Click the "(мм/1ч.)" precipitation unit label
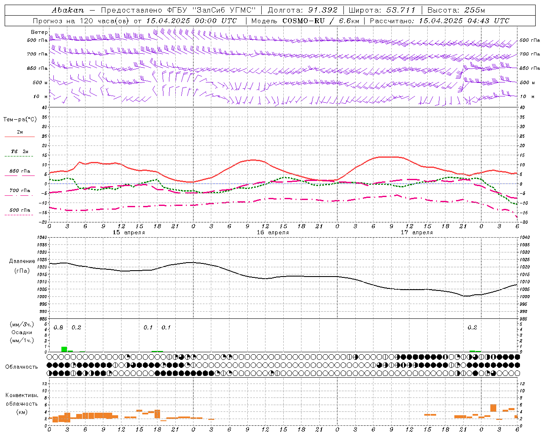542x433 pixels. coord(22,340)
